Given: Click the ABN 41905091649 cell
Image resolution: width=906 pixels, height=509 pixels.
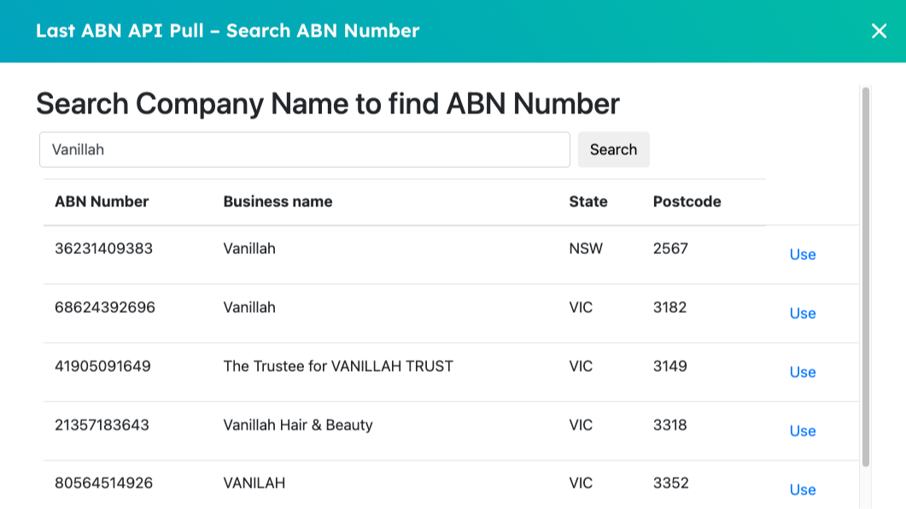Looking at the screenshot, I should point(102,367).
